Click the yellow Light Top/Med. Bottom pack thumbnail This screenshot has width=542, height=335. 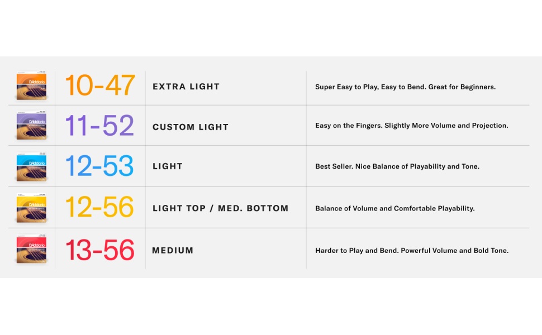click(31, 208)
